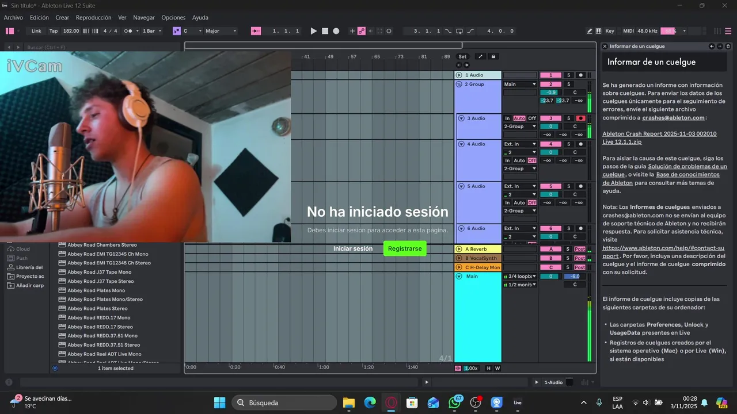Screen dimensions: 737x414
Task: Click the Arrangement Record button
Action: click(336, 31)
